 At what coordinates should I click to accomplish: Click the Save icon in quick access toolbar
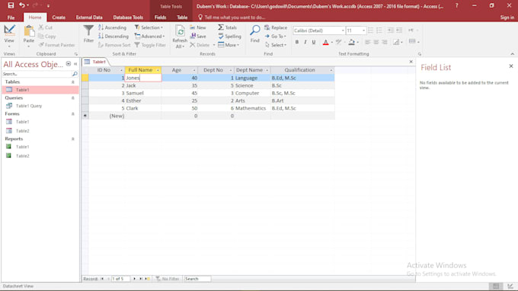(11, 5)
